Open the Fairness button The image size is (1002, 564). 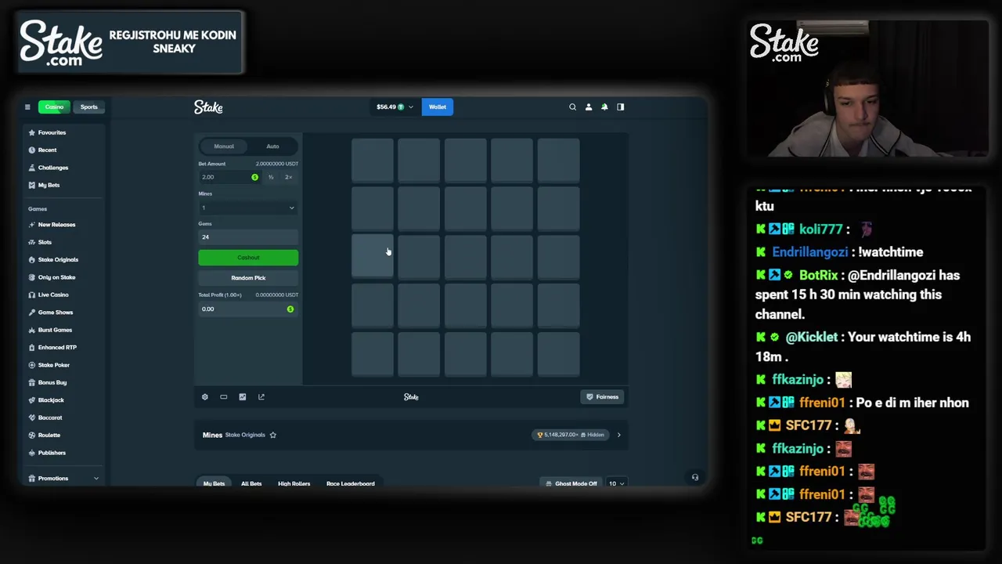coord(602,397)
